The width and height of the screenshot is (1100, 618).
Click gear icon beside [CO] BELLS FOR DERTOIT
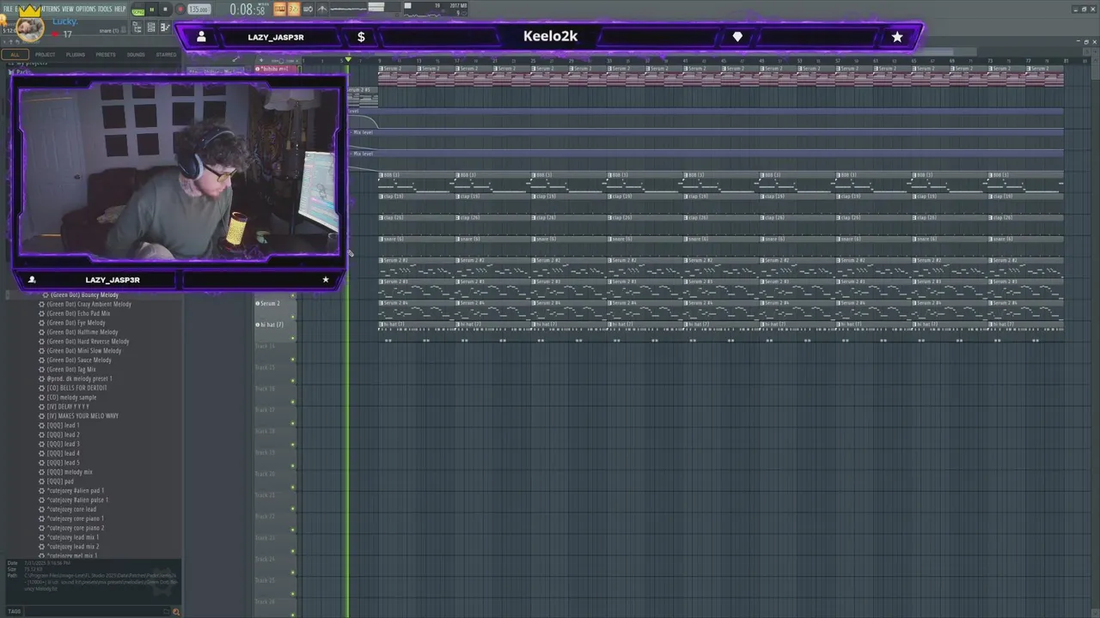click(x=41, y=388)
